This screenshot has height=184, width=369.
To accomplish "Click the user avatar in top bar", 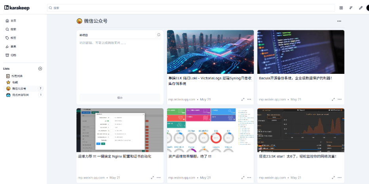I will pyautogui.click(x=367, y=8).
